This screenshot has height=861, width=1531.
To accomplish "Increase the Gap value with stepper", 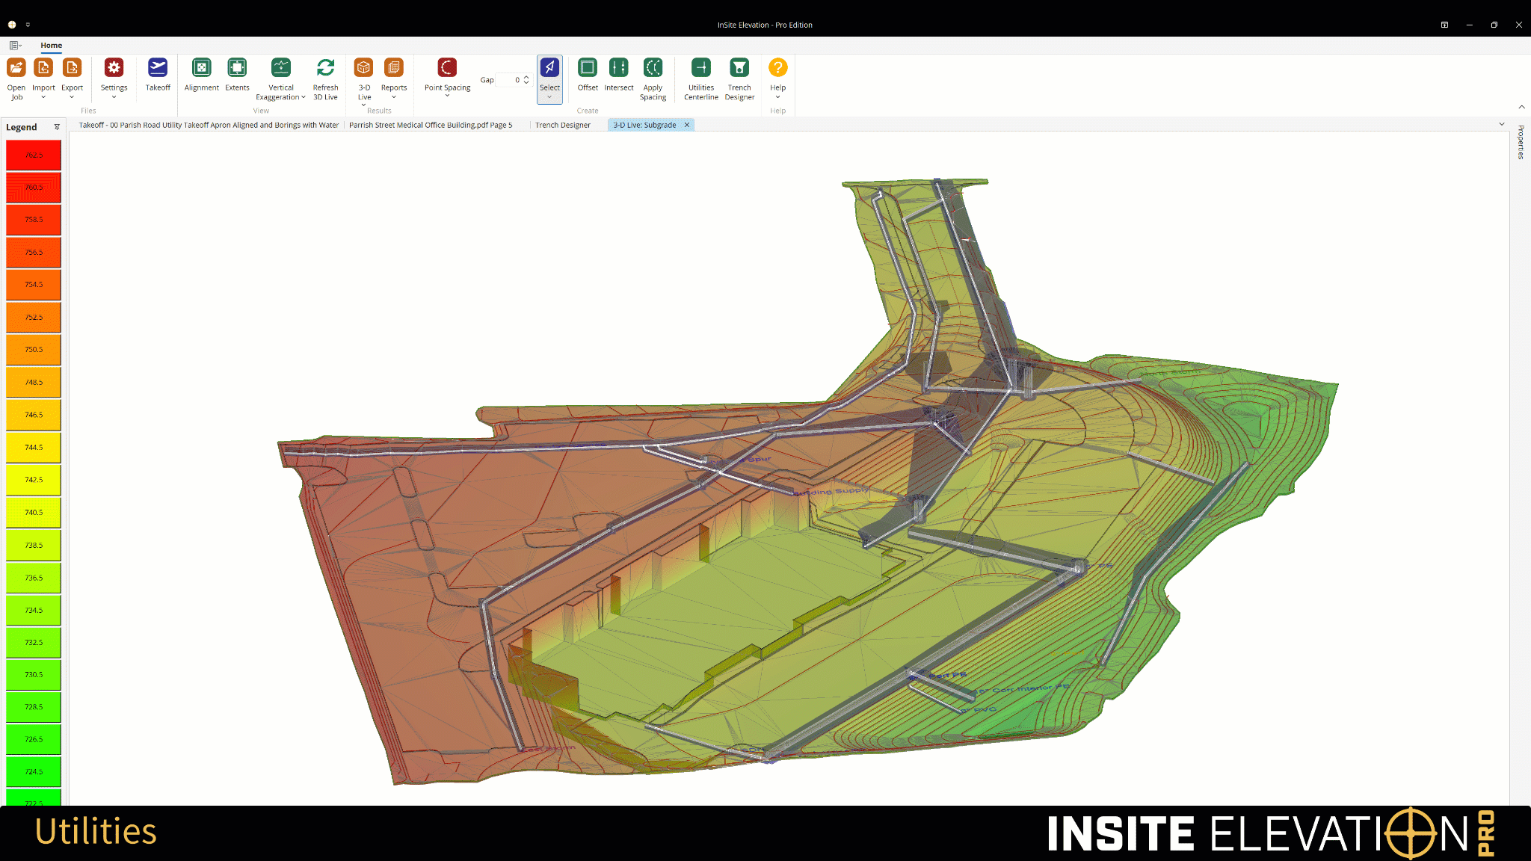I will [x=526, y=77].
